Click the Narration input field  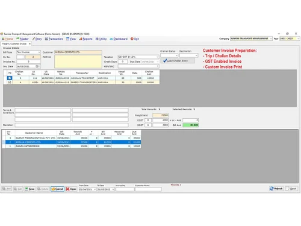72,125
